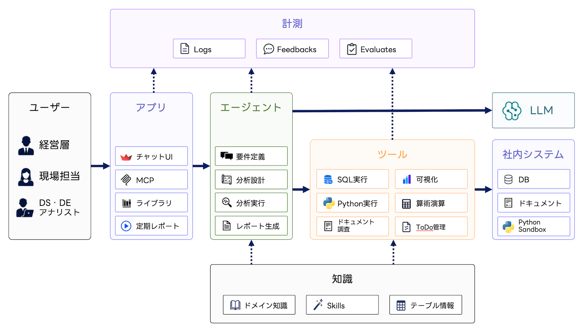584x332 pixels.
Task: Click the ドキュメント調査 label text
Action: 356,226
